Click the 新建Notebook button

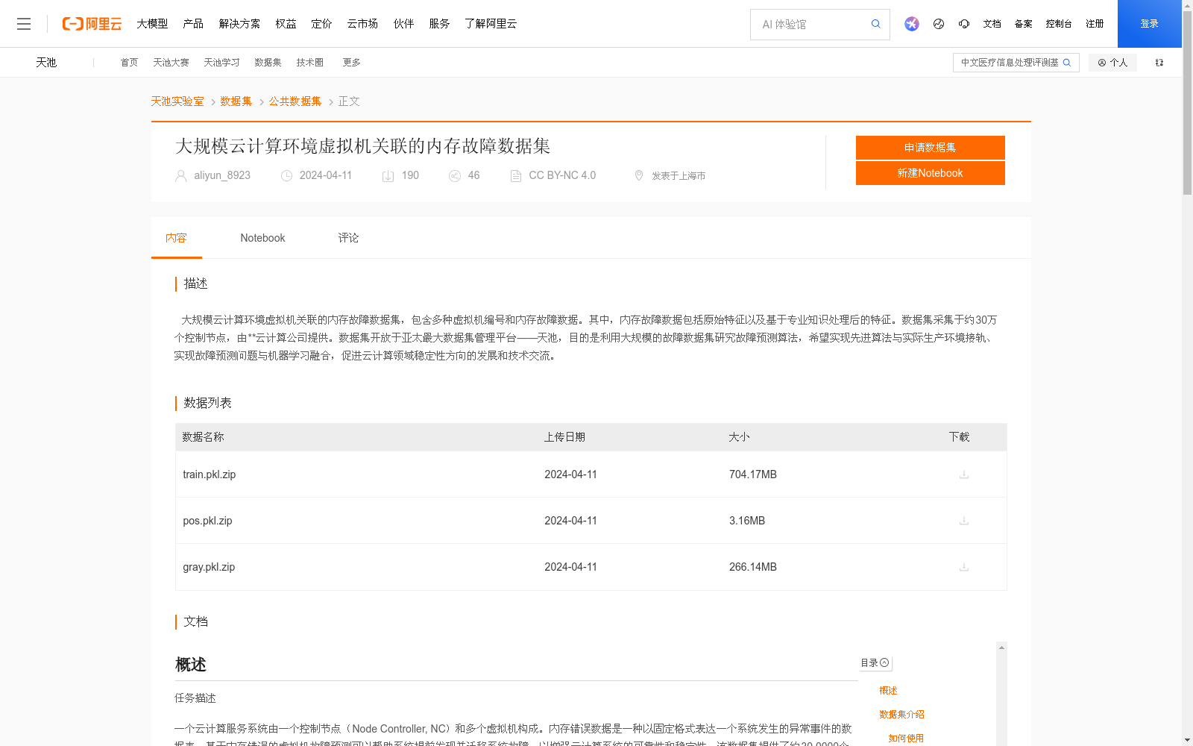click(x=930, y=173)
